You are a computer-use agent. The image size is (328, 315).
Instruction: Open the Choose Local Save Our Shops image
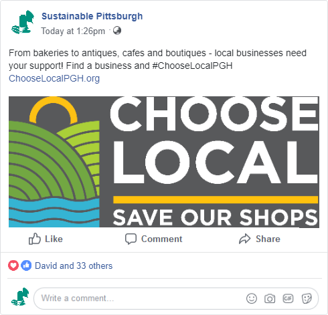tap(164, 162)
